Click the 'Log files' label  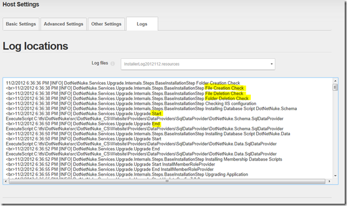click(100, 63)
